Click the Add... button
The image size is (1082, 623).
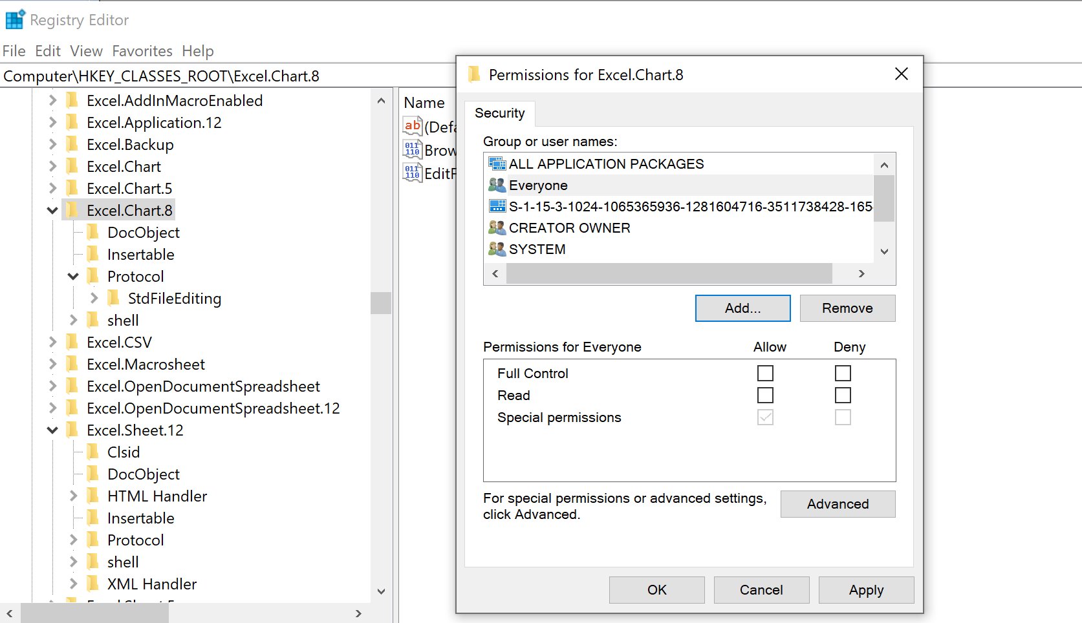coord(743,308)
